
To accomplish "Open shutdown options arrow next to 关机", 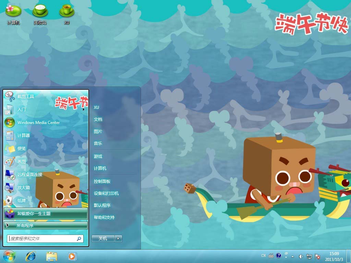I will click(119, 239).
